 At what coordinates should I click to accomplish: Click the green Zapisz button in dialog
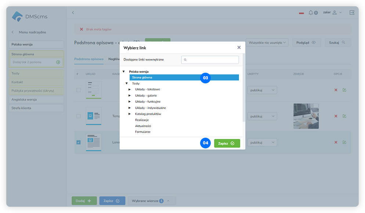pyautogui.click(x=227, y=143)
